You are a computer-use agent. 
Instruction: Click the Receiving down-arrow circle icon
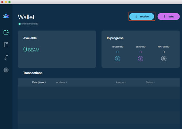(x=117, y=59)
